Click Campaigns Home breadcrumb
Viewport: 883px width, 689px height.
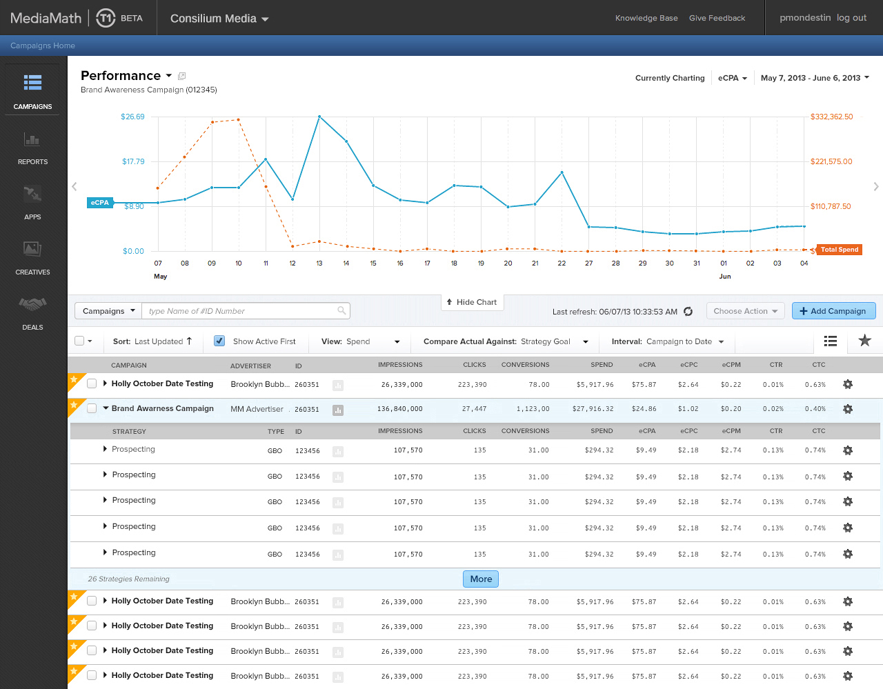(x=43, y=46)
